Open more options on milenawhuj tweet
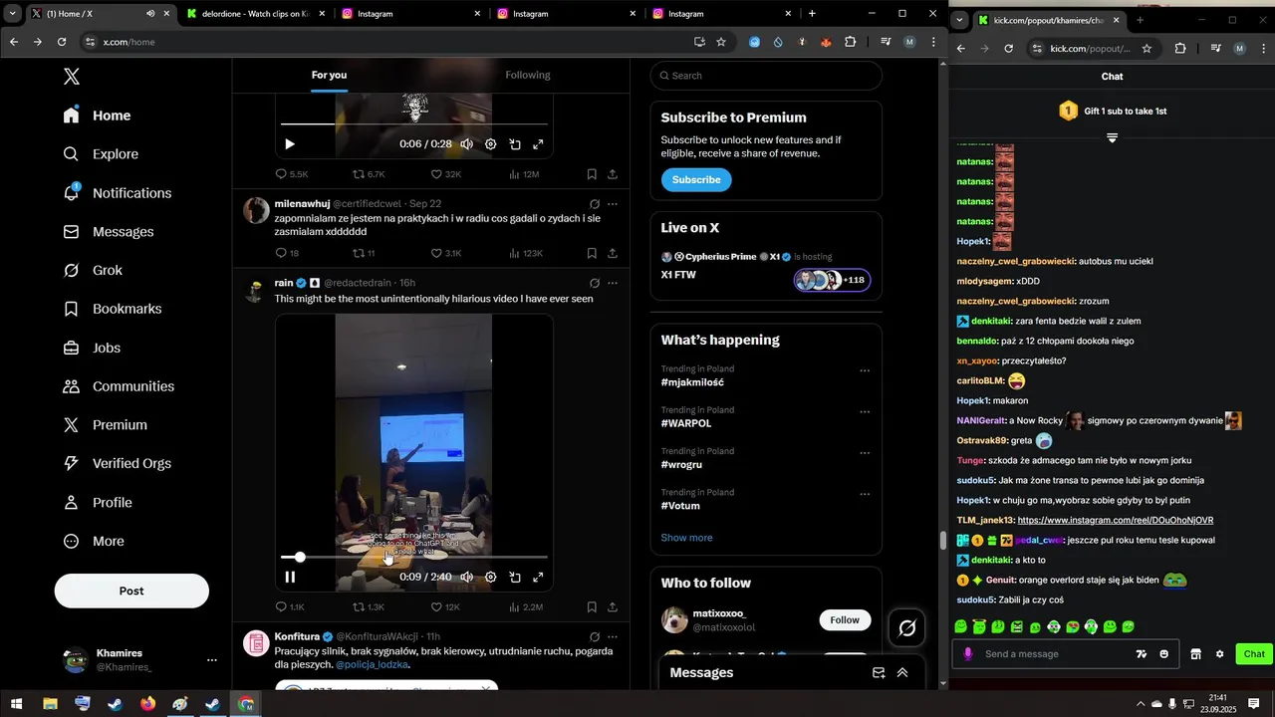Screen dimensions: 1275x717 pos(613,203)
